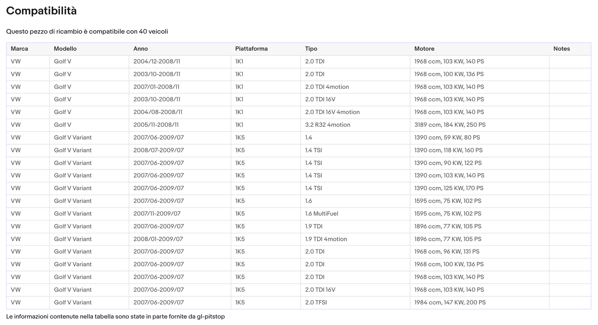Click the Marca column header

19,49
